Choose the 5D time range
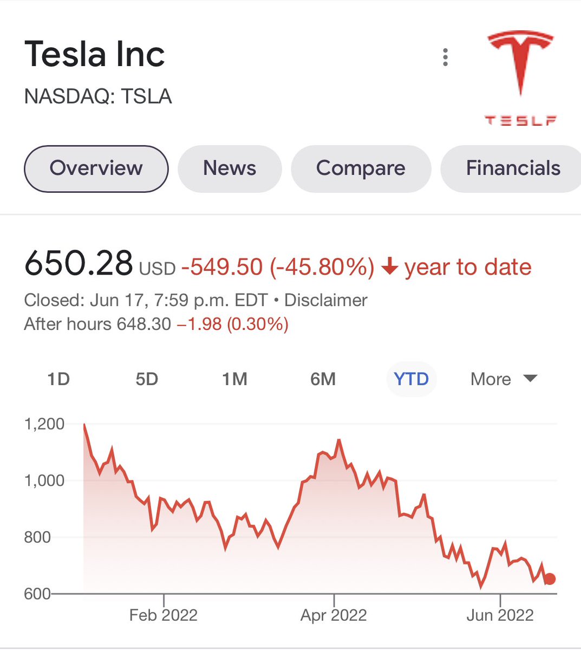The image size is (581, 650). coord(147,379)
